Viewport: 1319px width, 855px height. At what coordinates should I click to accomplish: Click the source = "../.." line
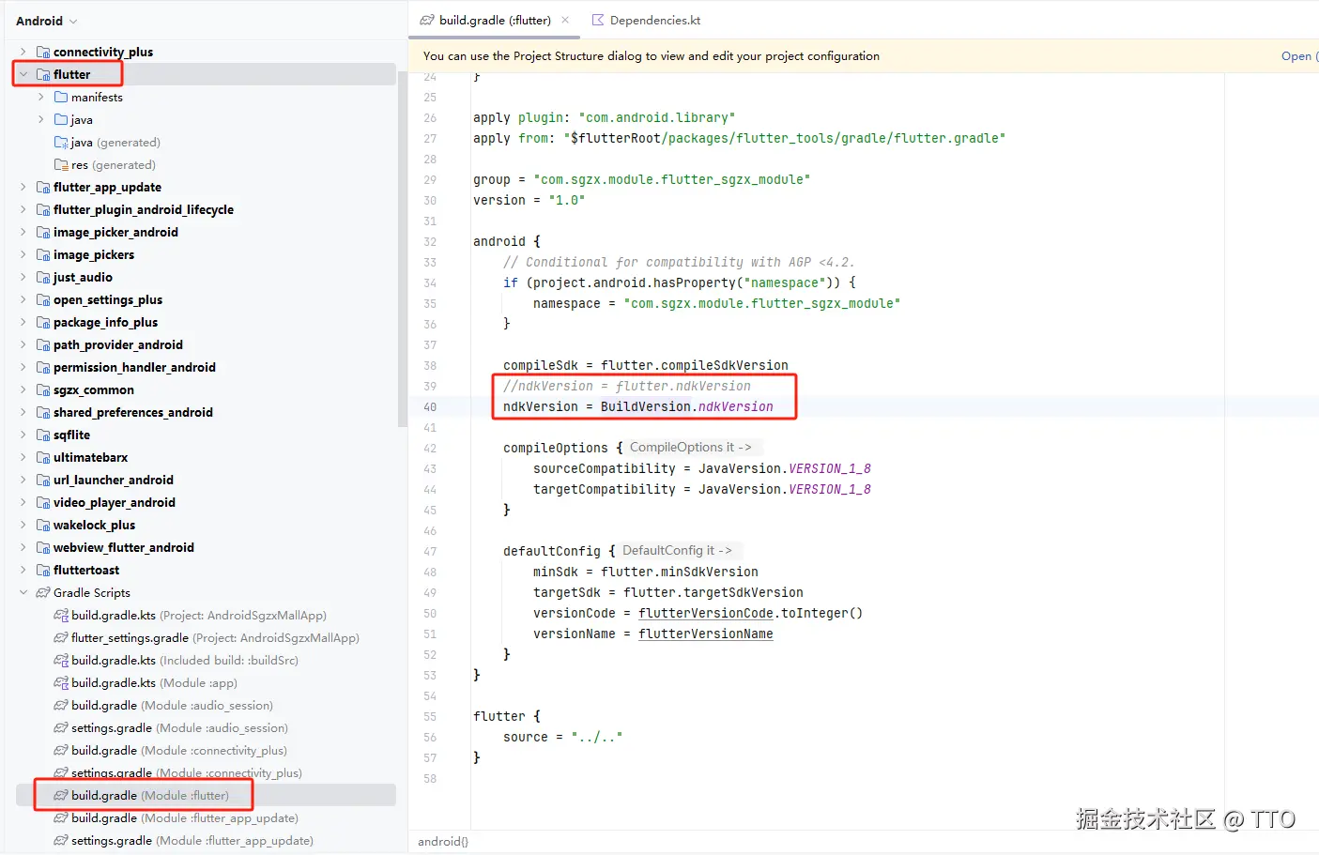coord(563,737)
